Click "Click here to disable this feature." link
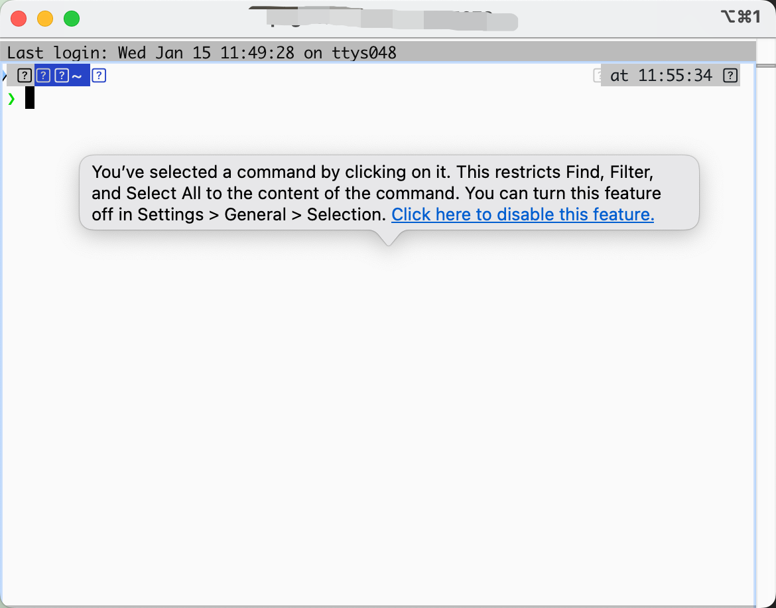776x608 pixels. click(x=523, y=214)
